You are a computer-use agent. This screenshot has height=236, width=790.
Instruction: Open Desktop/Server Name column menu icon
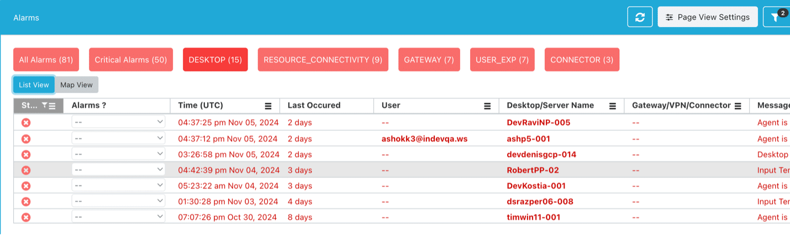coord(613,106)
